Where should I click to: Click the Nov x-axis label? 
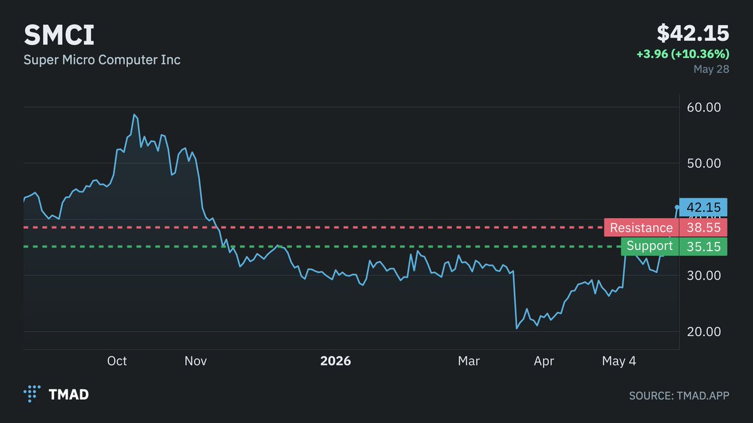point(196,362)
